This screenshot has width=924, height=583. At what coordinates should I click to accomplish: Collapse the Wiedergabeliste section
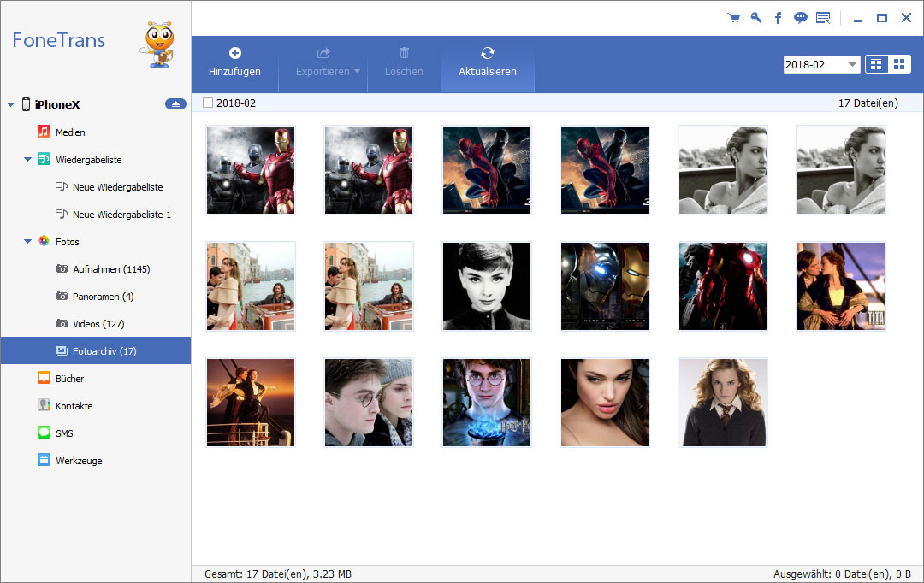[x=27, y=160]
